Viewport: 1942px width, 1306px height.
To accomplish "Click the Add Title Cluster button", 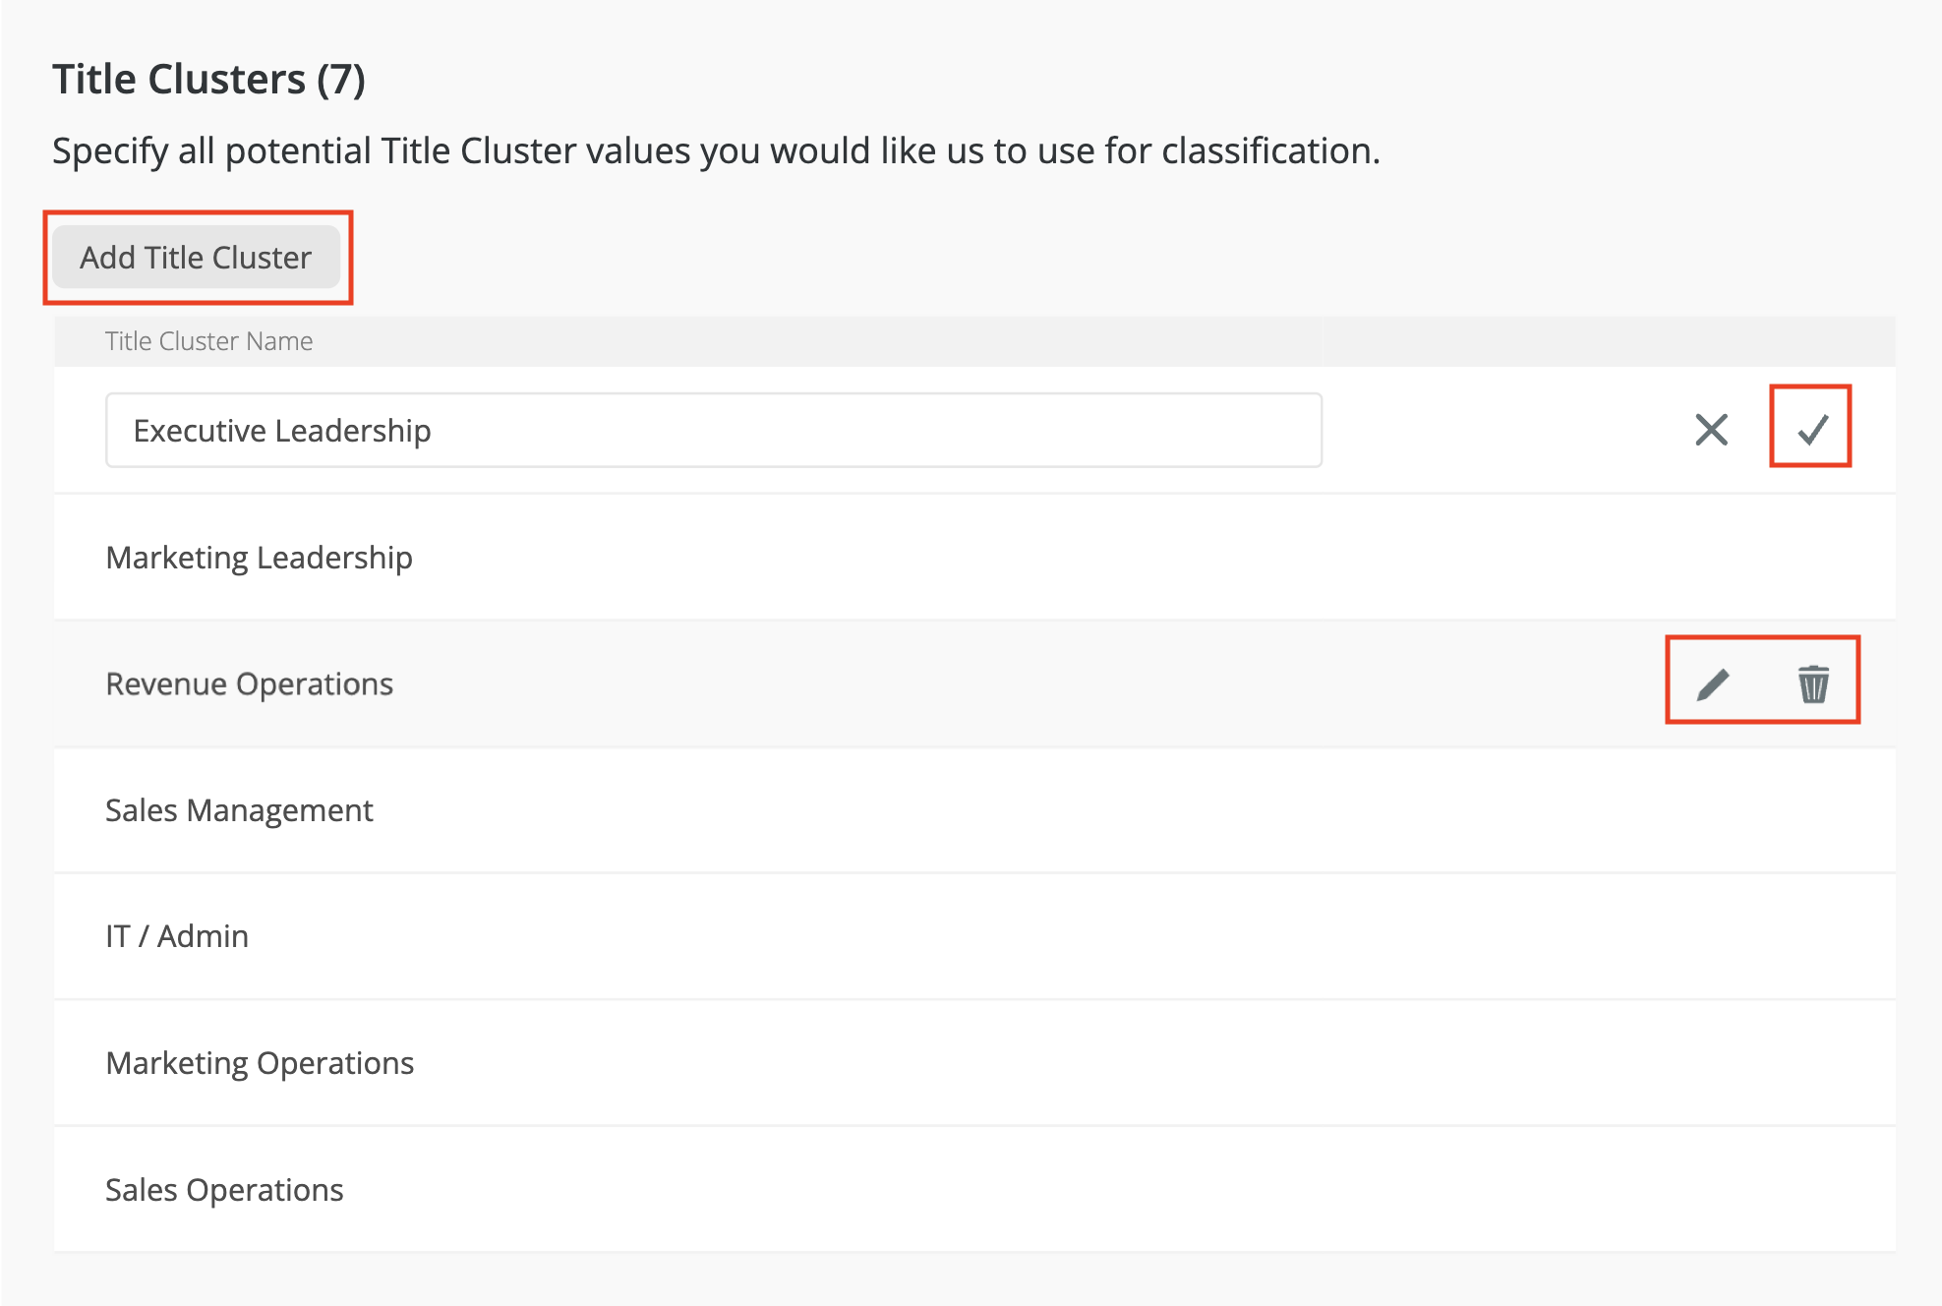I will [x=198, y=257].
